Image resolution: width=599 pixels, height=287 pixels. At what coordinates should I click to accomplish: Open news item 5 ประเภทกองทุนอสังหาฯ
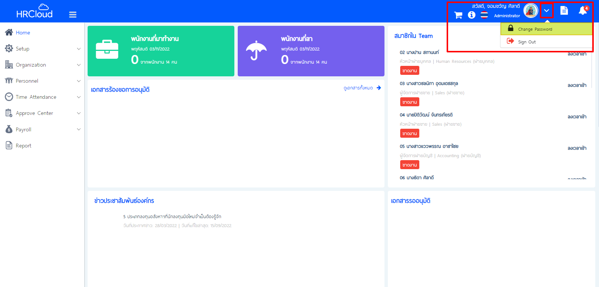tap(172, 217)
